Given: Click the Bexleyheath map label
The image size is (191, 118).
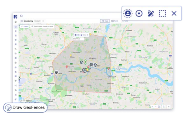Looking at the screenshot, I should (143, 83).
